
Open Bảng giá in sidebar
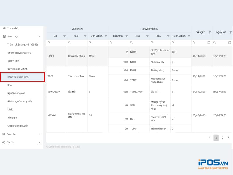coord(12,118)
